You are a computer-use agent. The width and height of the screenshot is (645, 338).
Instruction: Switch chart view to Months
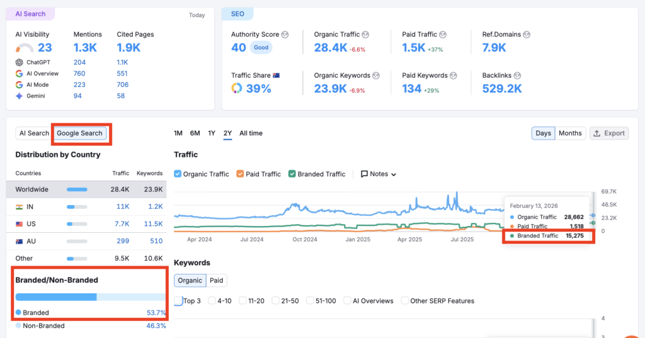click(x=570, y=133)
